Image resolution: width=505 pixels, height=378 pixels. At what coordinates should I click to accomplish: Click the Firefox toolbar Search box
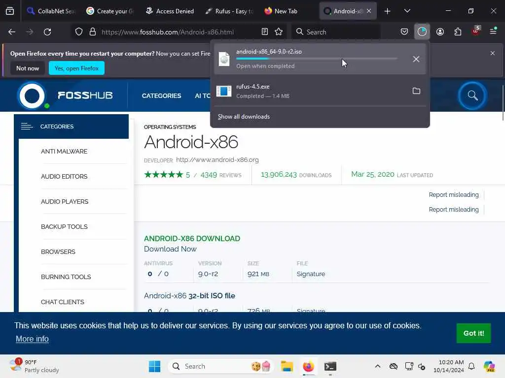[x=336, y=32]
